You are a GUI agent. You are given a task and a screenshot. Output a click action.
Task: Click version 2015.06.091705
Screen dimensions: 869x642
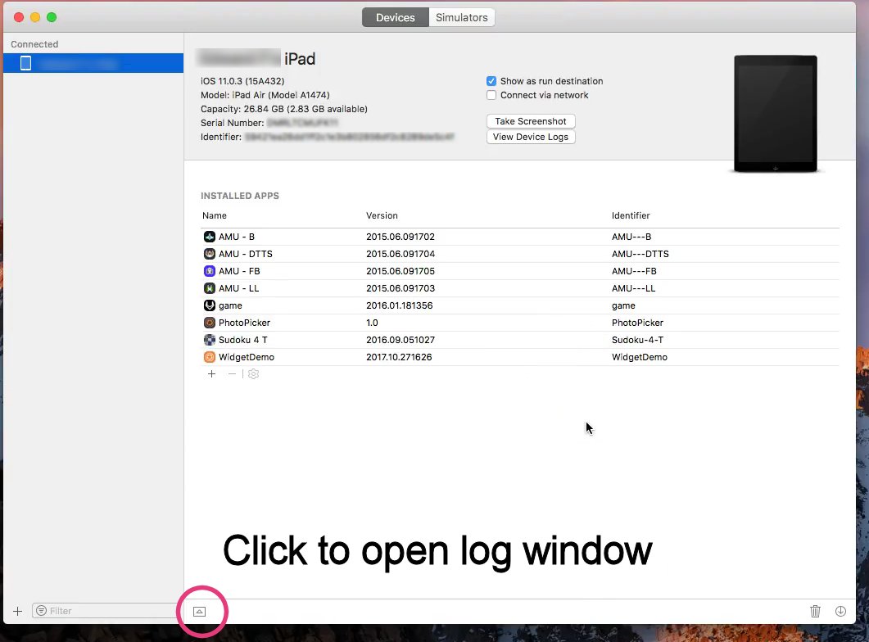401,271
